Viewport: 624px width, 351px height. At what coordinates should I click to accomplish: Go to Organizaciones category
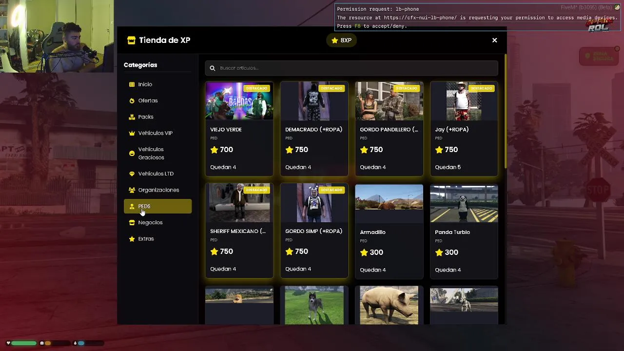157,190
